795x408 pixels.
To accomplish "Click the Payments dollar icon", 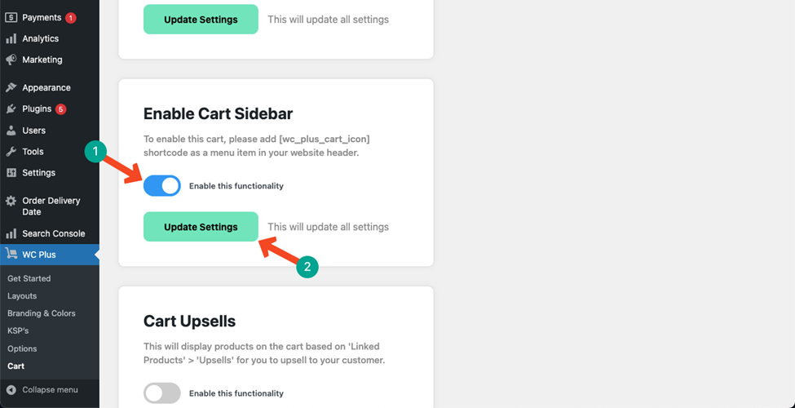I will [11, 17].
